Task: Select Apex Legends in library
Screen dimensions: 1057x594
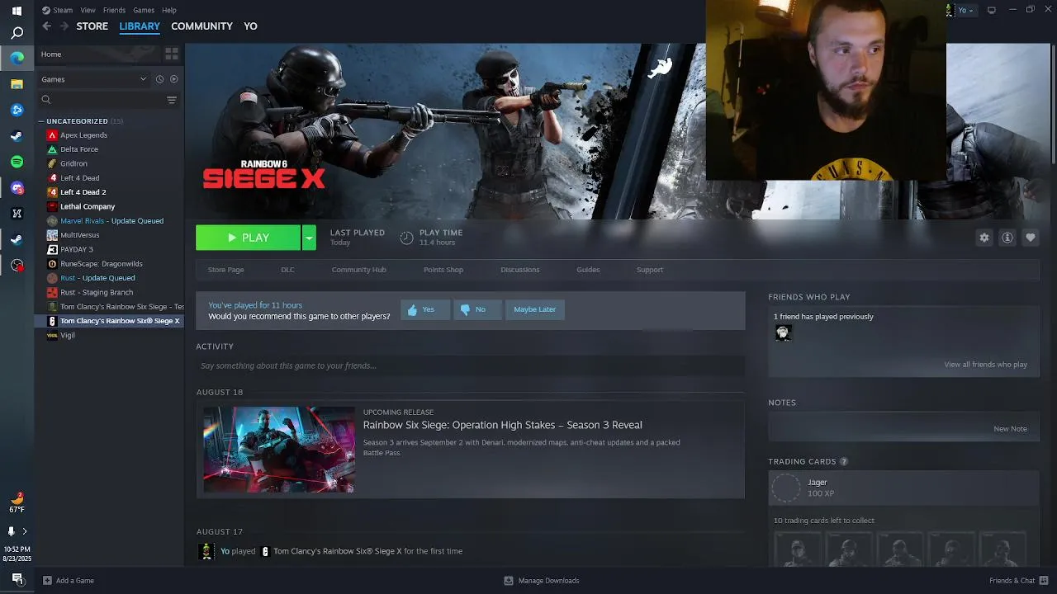Action: click(x=83, y=135)
